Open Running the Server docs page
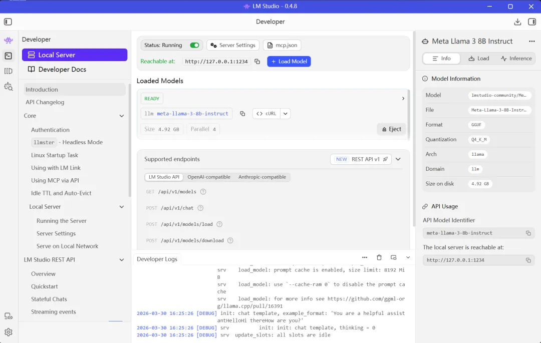Image resolution: width=541 pixels, height=343 pixels. [62, 221]
